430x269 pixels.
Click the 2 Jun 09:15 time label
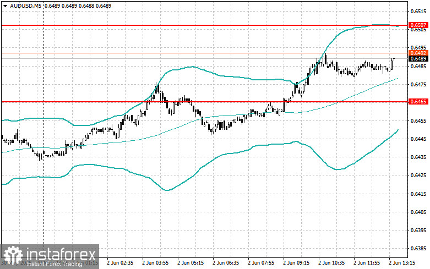coord(296,263)
